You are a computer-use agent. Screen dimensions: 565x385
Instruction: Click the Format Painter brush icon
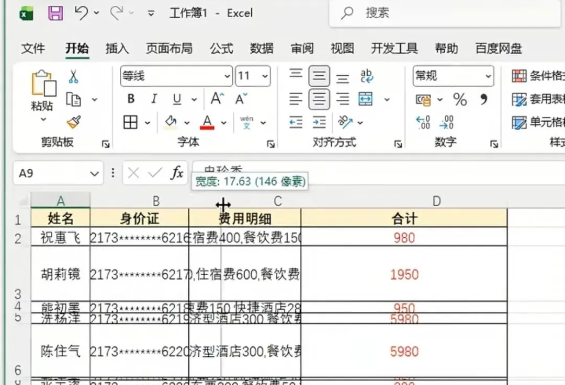pyautogui.click(x=74, y=122)
